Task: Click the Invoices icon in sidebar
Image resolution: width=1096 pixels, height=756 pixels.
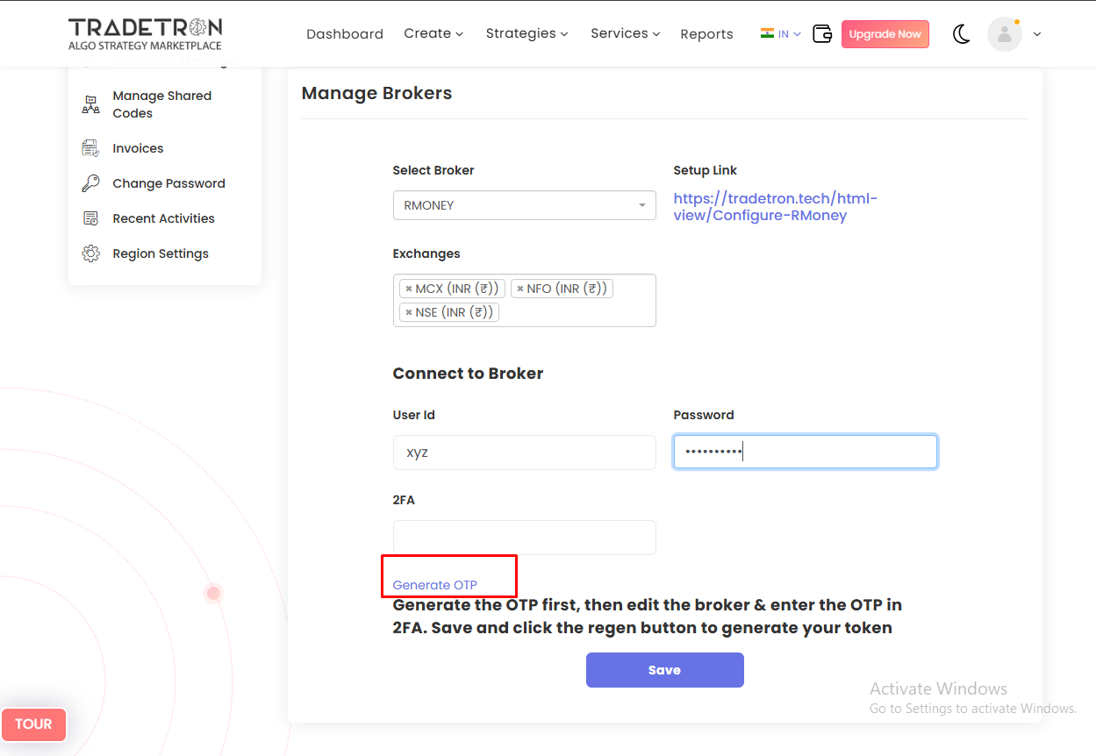Action: coord(90,148)
